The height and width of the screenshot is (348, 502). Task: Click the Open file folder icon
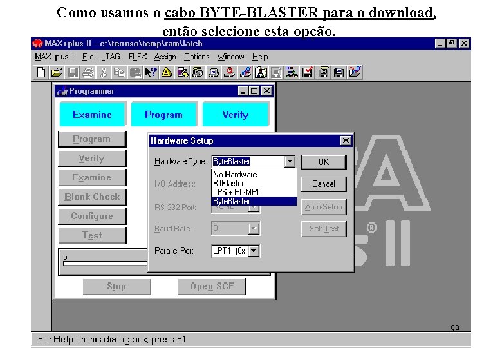(57, 72)
